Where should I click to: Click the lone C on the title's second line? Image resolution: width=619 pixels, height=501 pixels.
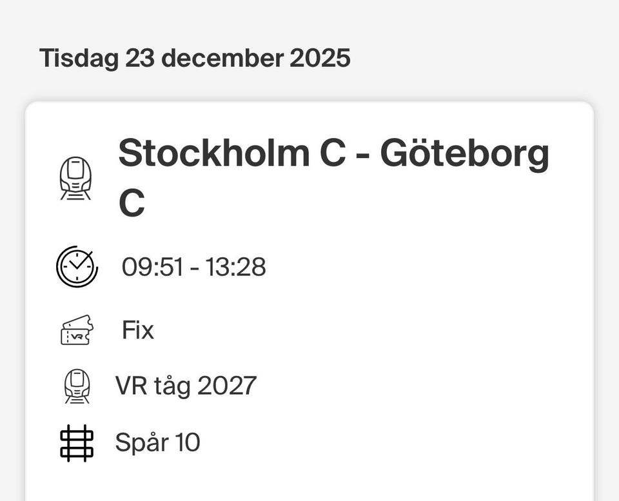pyautogui.click(x=132, y=204)
